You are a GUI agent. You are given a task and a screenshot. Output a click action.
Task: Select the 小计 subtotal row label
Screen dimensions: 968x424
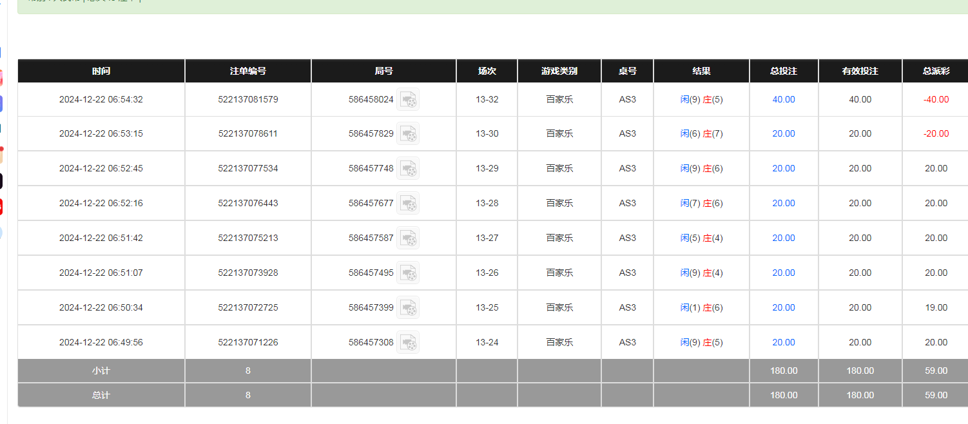click(x=101, y=371)
